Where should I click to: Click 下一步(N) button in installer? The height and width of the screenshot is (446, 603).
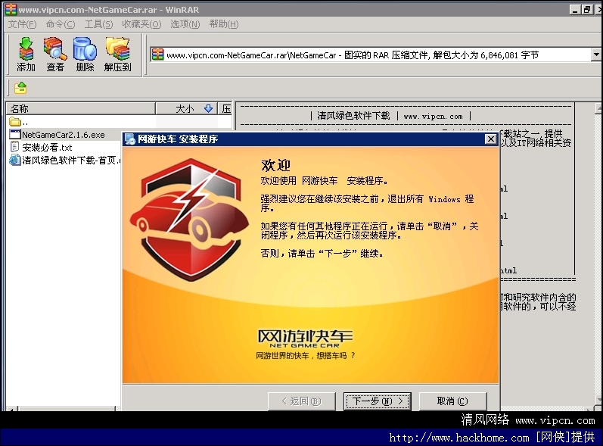click(x=378, y=401)
